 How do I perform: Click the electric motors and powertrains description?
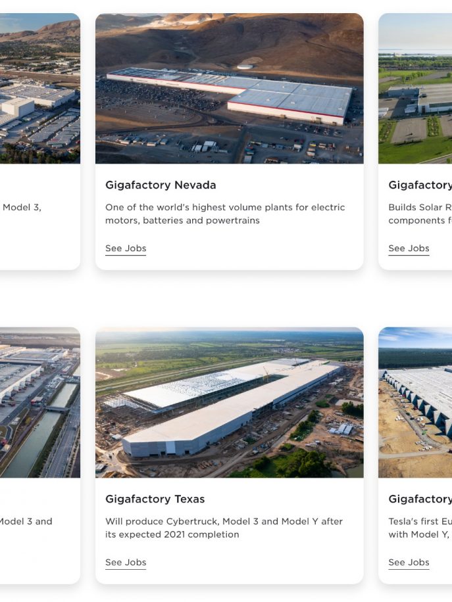[x=225, y=214]
